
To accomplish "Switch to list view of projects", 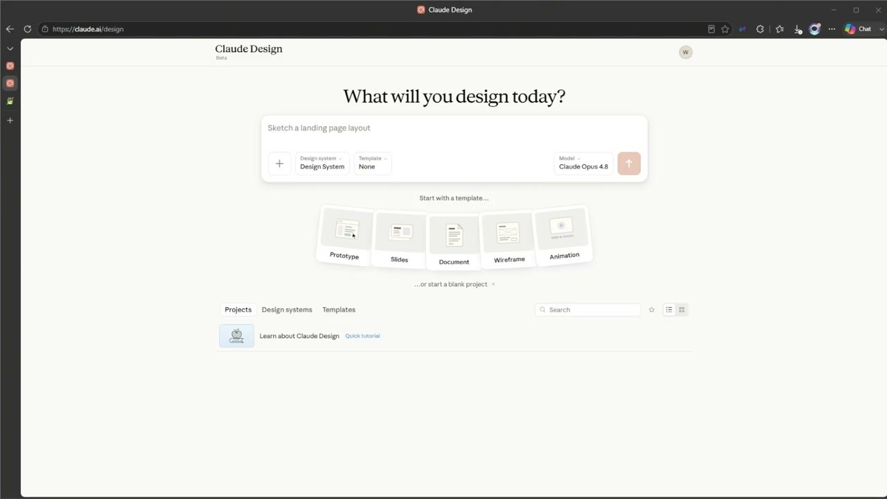I will [669, 310].
